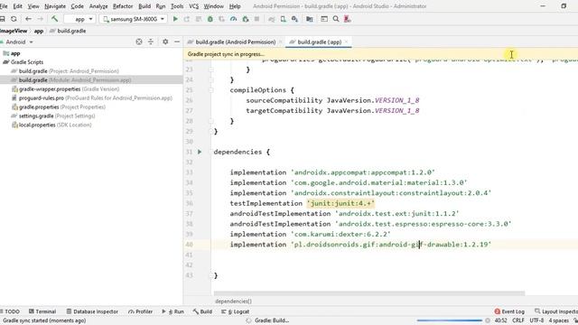Open the TODO tool window
This screenshot has width=578, height=325.
click(10, 311)
